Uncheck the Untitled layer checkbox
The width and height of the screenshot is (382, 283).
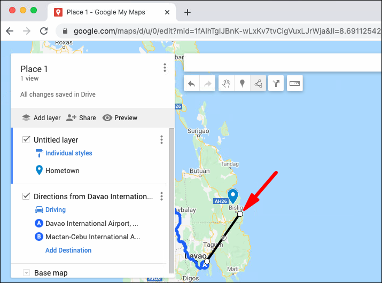(x=26, y=139)
